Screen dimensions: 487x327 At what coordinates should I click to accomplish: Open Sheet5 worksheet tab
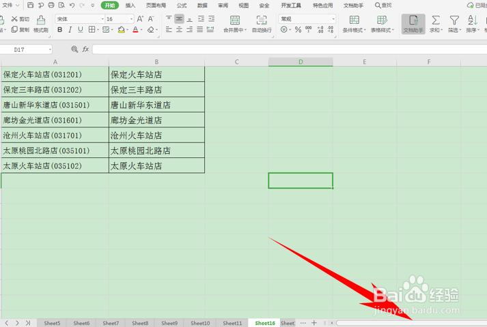52,323
